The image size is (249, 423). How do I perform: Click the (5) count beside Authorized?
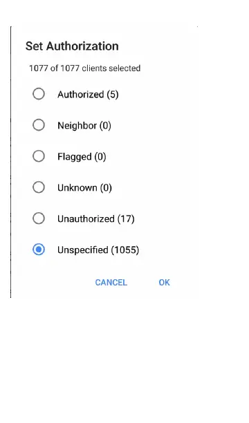click(113, 95)
